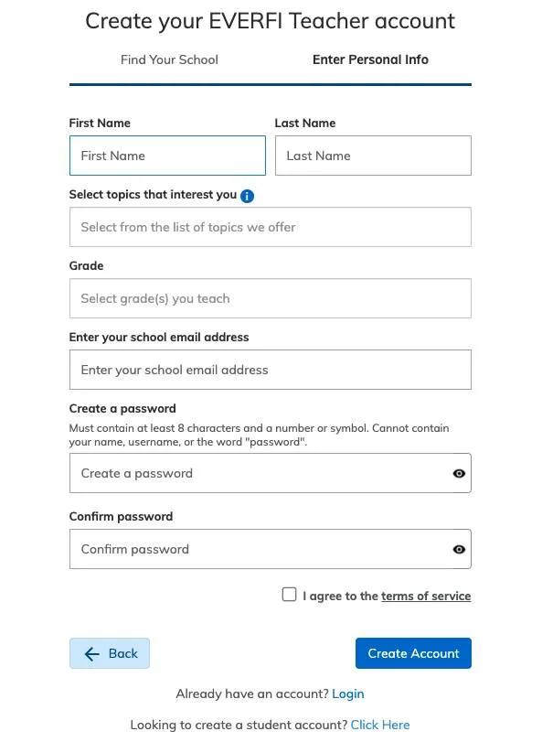Reveal the confirm password field contents
The image size is (542, 742).
click(458, 549)
